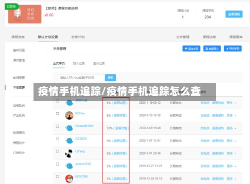Select 数据概览 in the sidebar
Viewport: 250px width, 184px height.
coord(19,133)
